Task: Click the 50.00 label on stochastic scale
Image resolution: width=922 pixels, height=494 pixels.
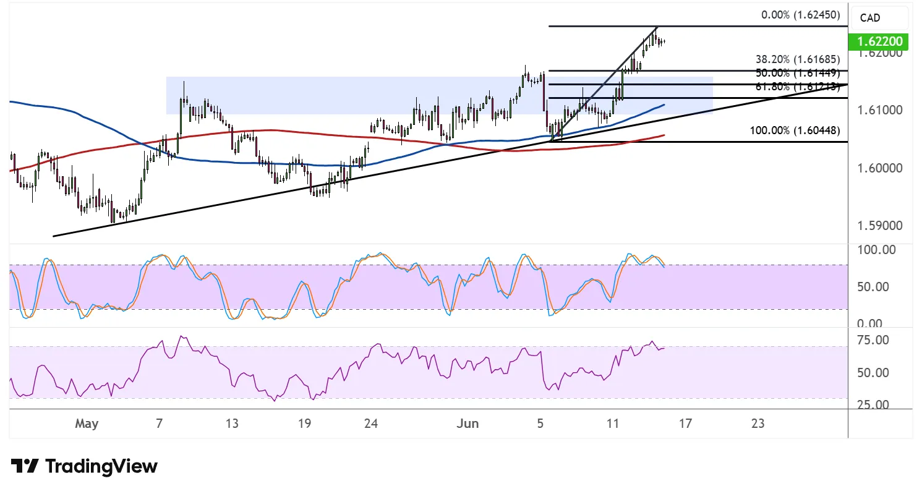Action: tap(876, 287)
